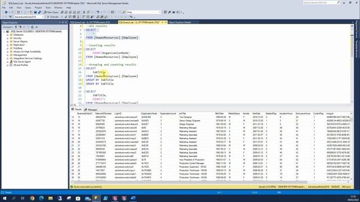
Task: Open the Tools menu
Action: click(x=48, y=7)
